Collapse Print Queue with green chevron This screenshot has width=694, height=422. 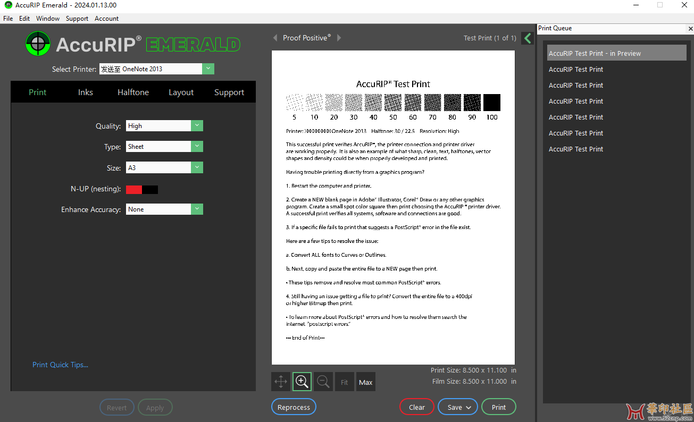click(528, 38)
